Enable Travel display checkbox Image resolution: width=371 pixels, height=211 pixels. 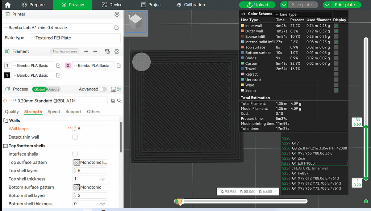(x=336, y=69)
